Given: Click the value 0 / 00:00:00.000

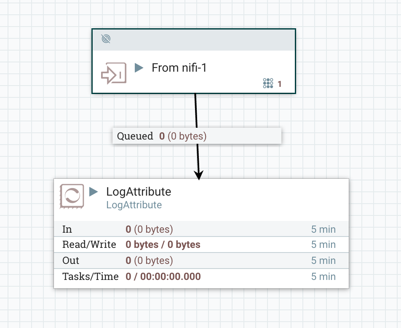Looking at the screenshot, I should click(163, 277).
